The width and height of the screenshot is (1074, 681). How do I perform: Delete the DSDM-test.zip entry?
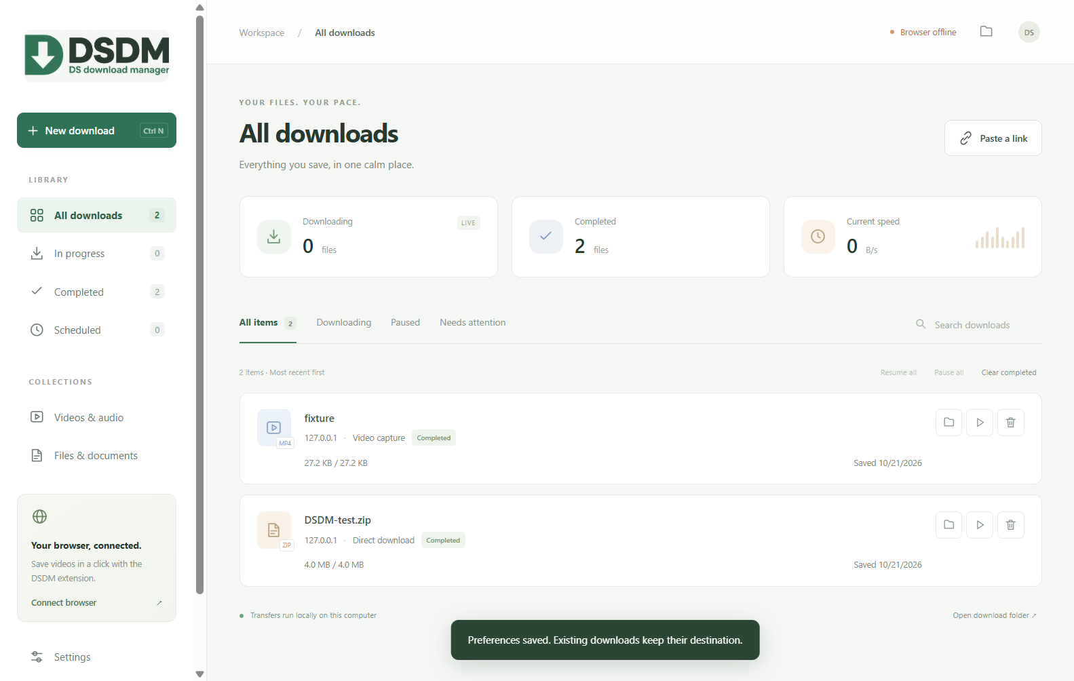click(1011, 525)
